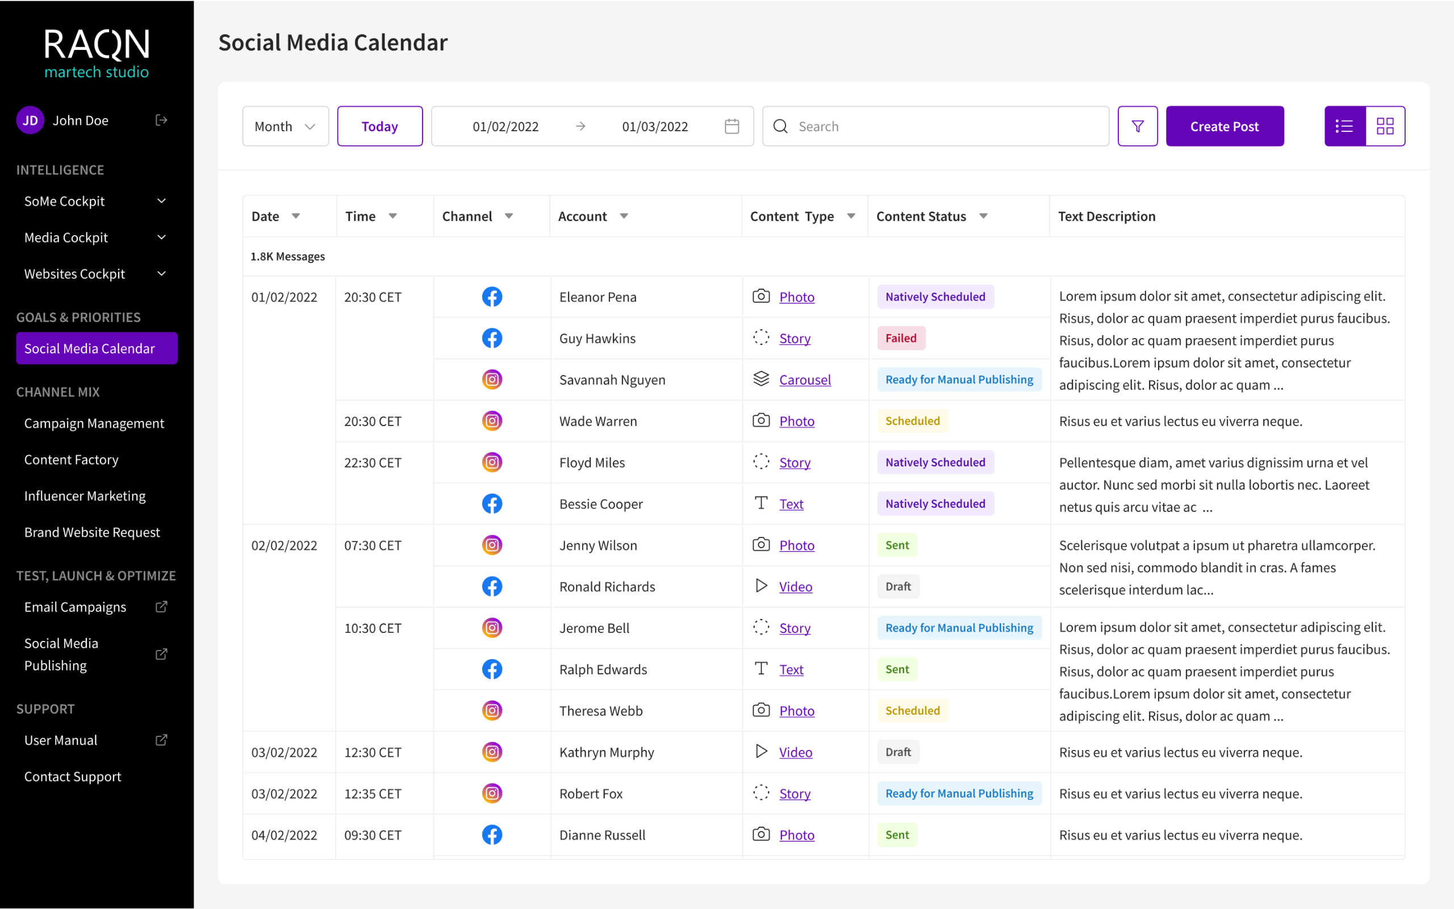Click the Carousel stack icon on Savannah Nguyen's row
1454x909 pixels.
click(761, 379)
